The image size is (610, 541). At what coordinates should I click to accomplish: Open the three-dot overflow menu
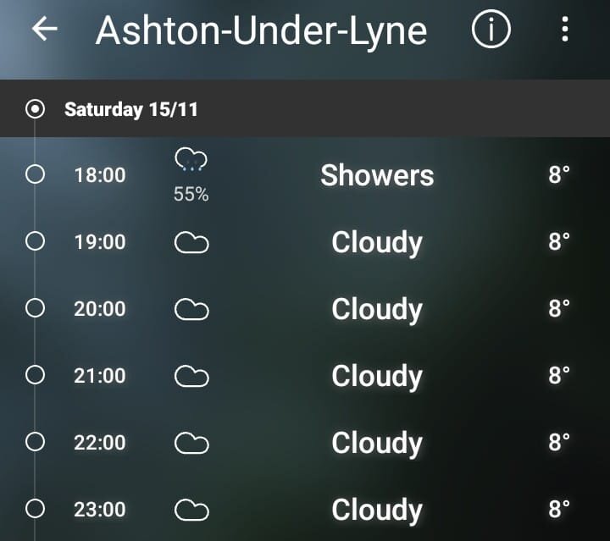tap(565, 30)
